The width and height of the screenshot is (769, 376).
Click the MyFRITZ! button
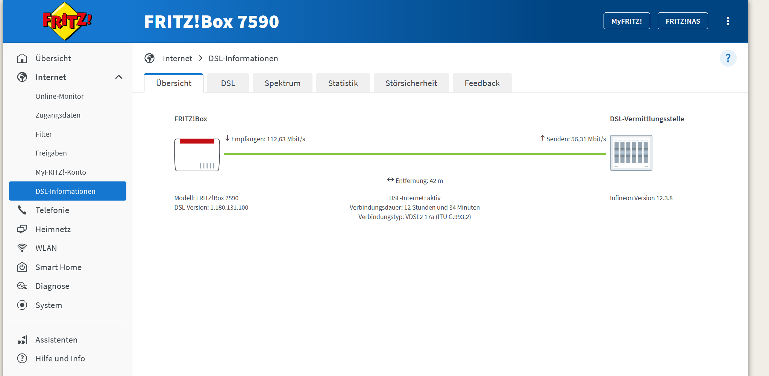626,21
